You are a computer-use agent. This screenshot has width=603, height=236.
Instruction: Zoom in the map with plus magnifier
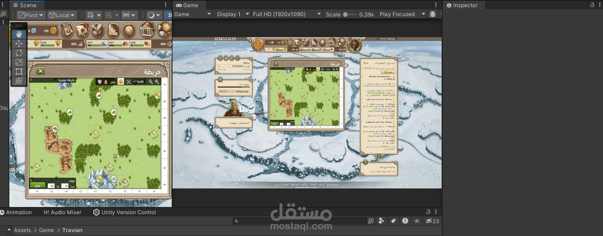(157, 82)
